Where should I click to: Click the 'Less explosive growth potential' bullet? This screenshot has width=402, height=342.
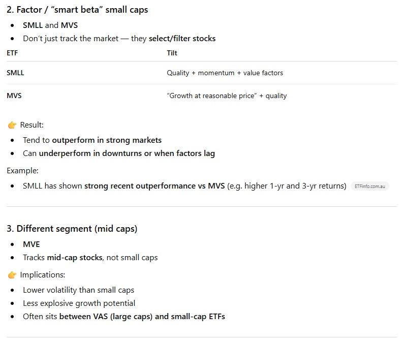click(79, 303)
